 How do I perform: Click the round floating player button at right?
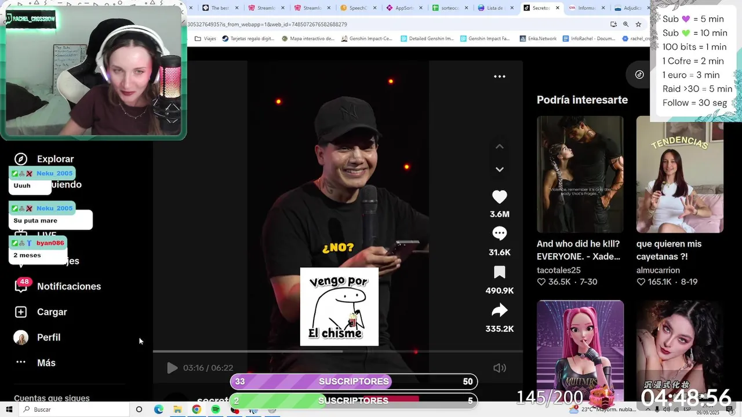coord(639,74)
